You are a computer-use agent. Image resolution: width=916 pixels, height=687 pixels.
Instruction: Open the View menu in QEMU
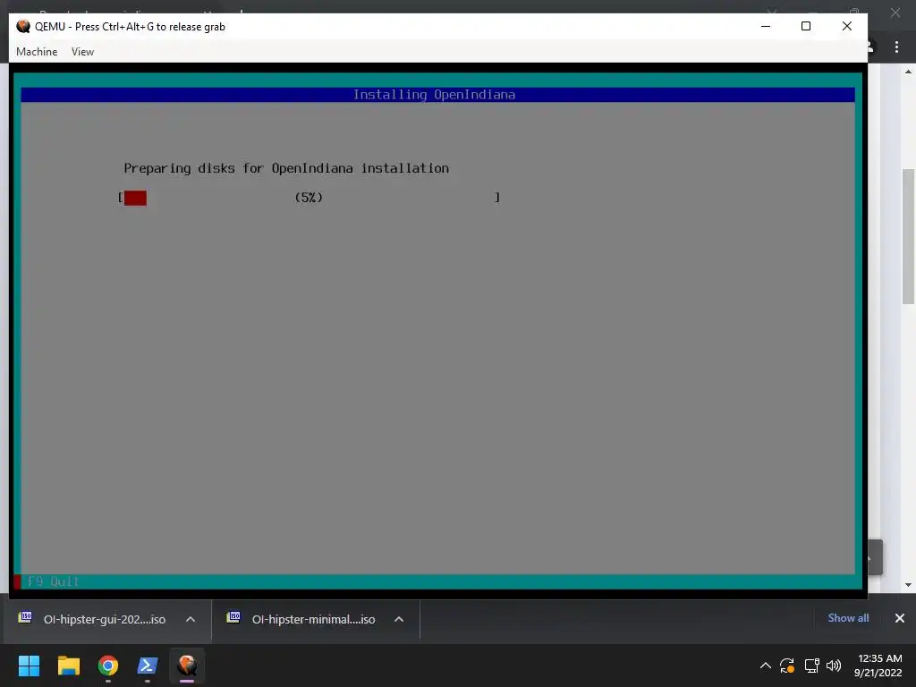[x=82, y=51]
